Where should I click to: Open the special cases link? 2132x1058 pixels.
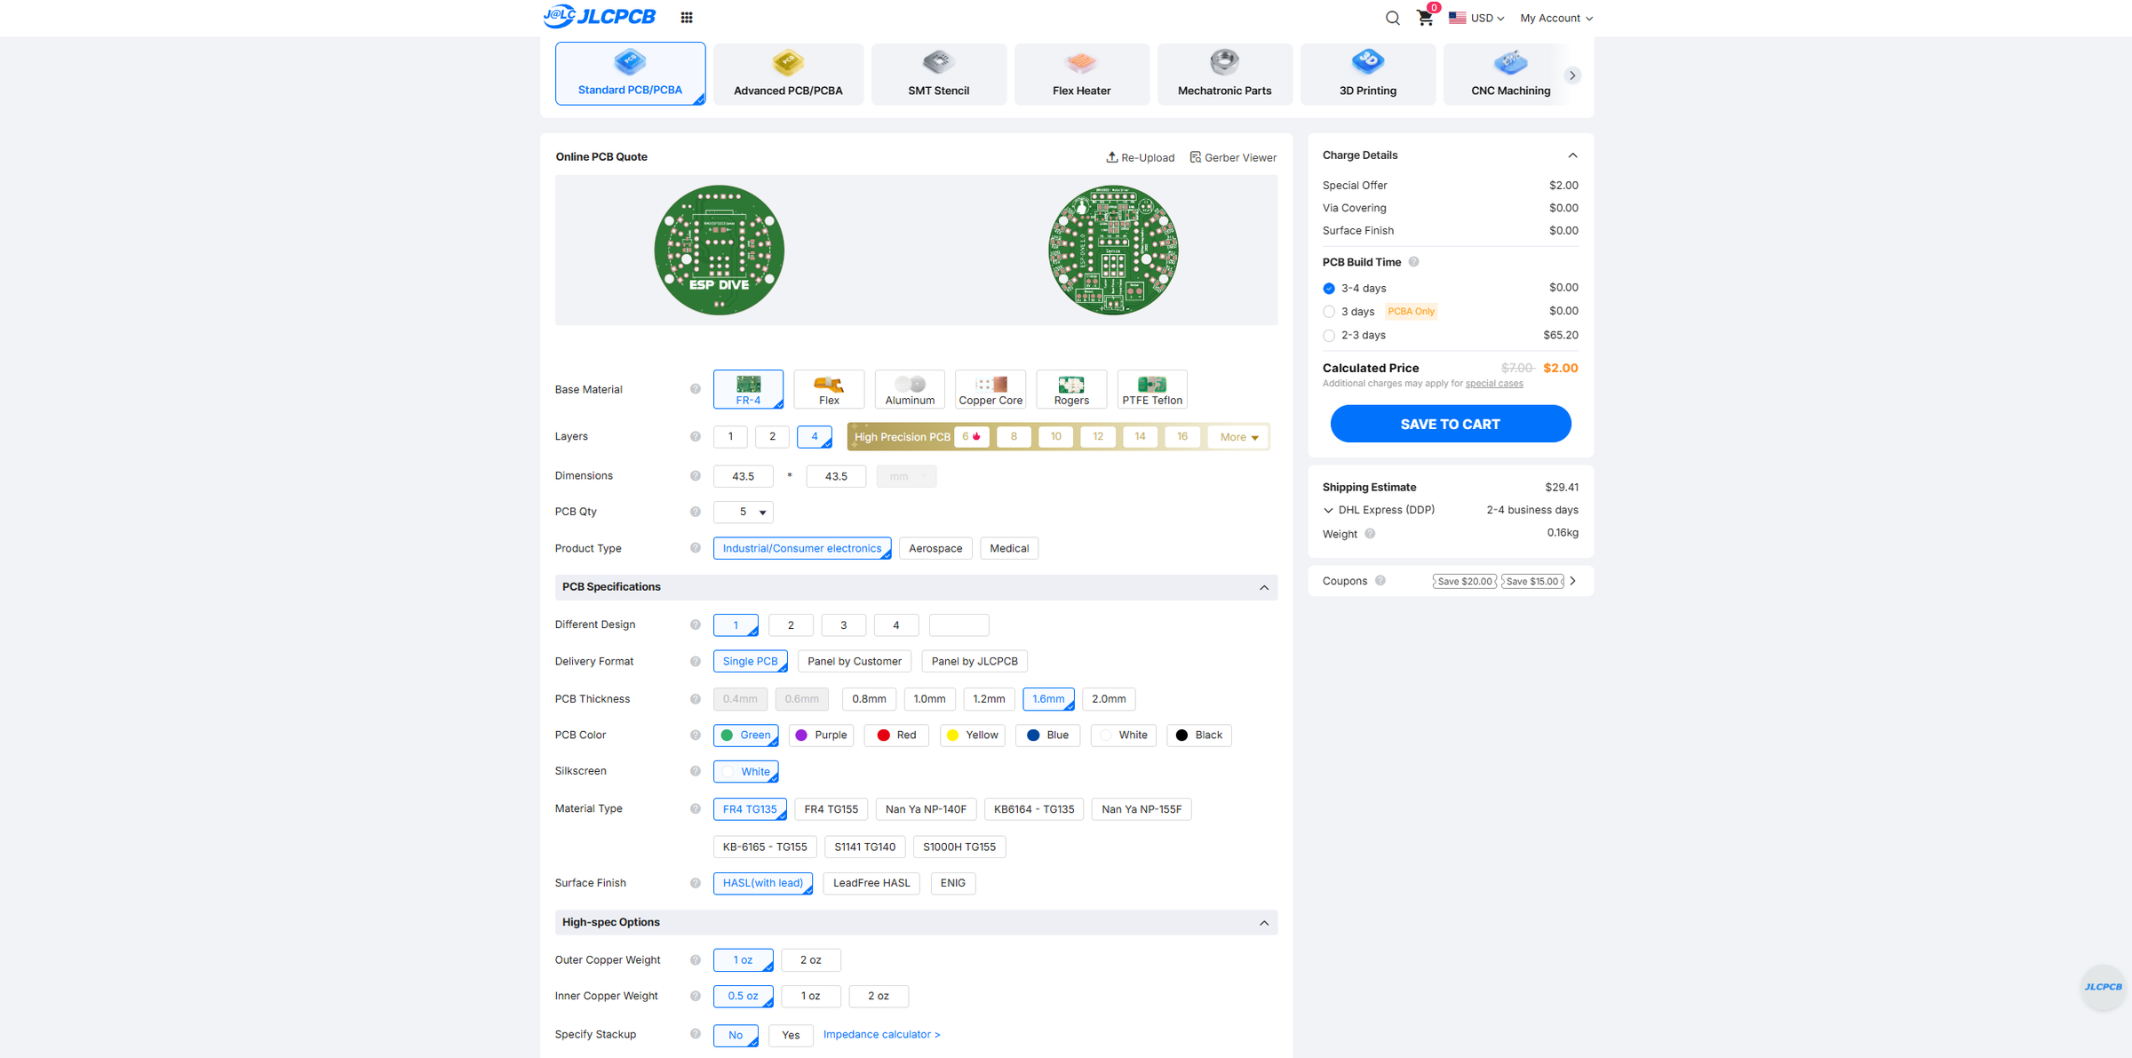pyautogui.click(x=1494, y=384)
